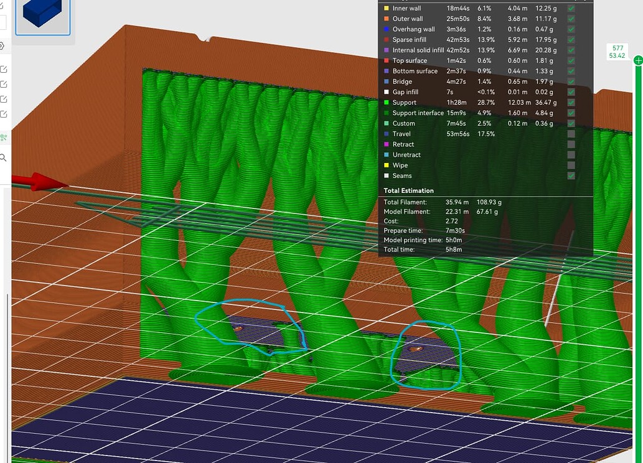Image resolution: width=643 pixels, height=463 pixels.
Task: Click the Total Filament weight "108.93 g"
Action: point(489,202)
